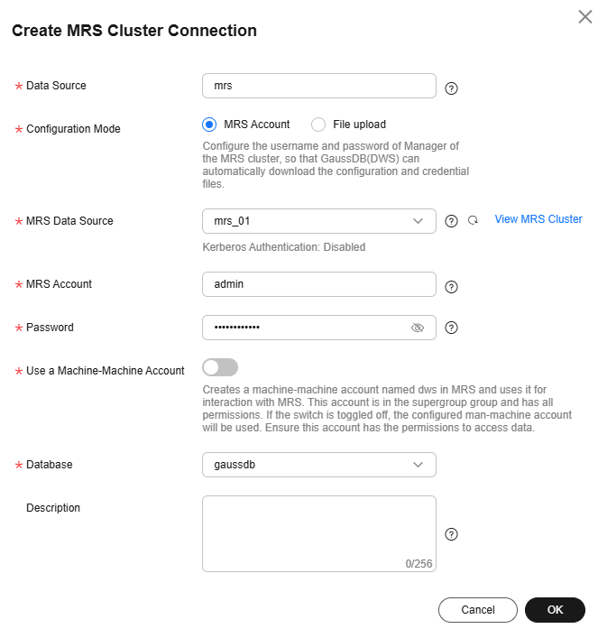Focus the Data Source input containing mrs

tap(319, 86)
